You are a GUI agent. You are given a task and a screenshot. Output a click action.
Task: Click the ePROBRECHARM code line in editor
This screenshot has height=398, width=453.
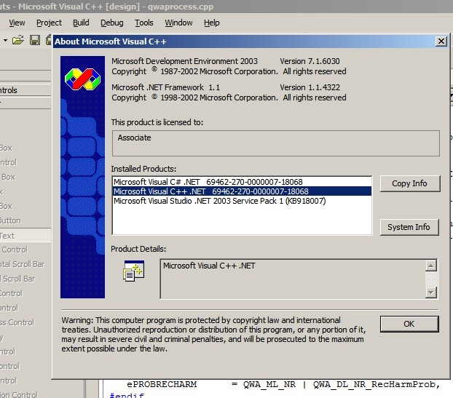pos(283,384)
